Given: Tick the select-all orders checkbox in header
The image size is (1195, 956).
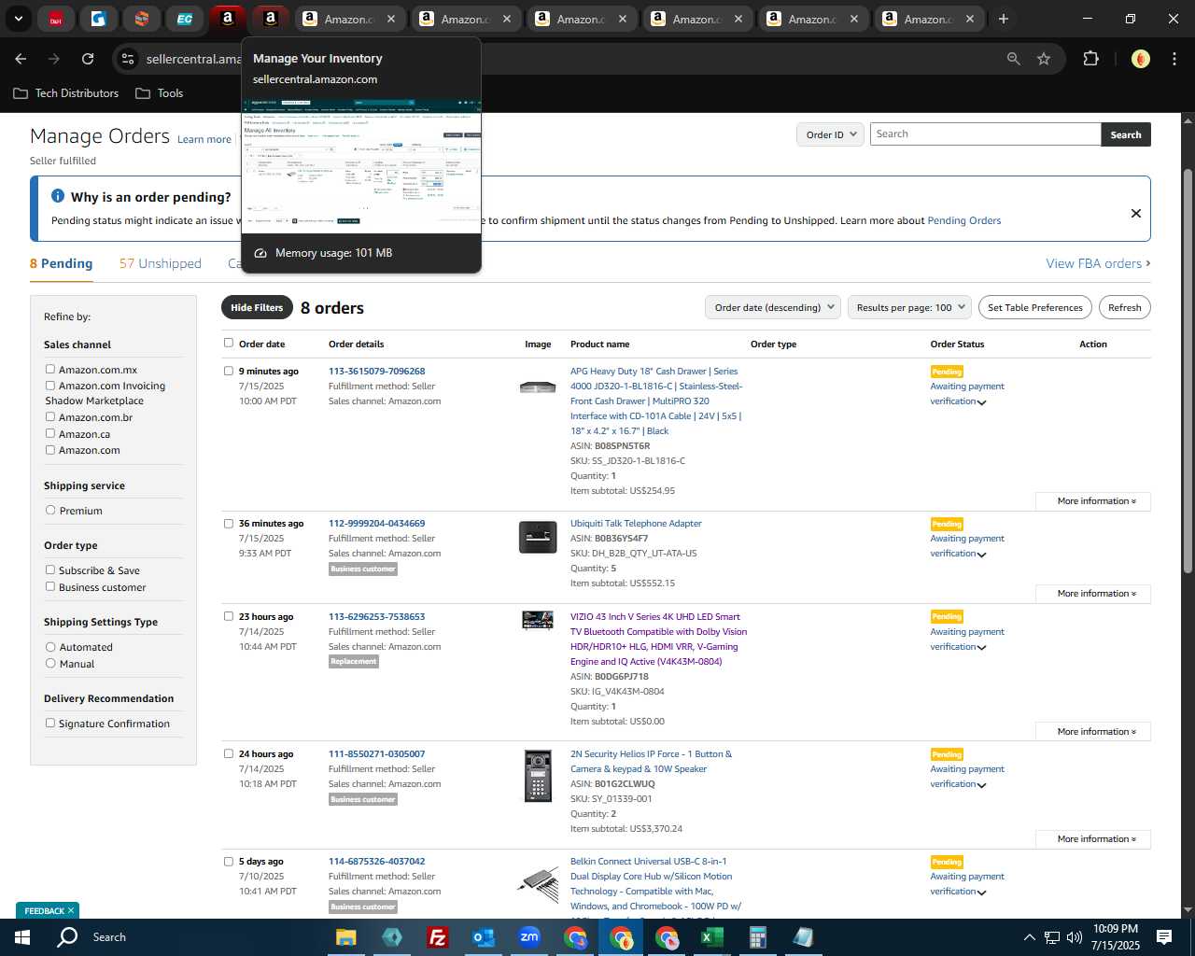Looking at the screenshot, I should (229, 343).
